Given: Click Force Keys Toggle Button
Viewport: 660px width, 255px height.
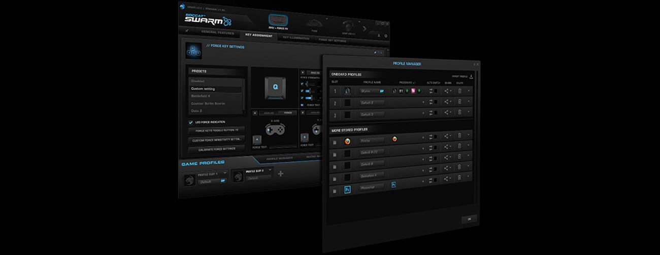Looking at the screenshot, I should (x=217, y=130).
